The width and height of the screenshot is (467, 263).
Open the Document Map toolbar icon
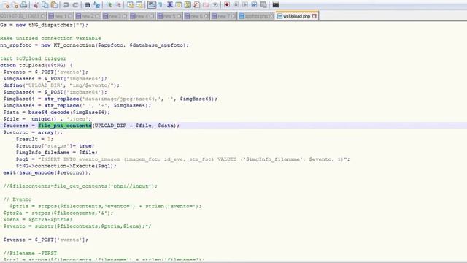(188, 5)
